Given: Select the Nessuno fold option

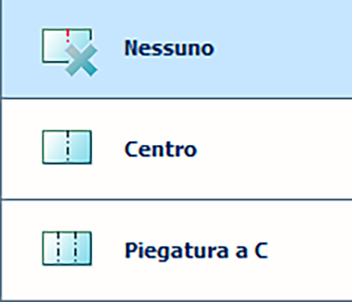Looking at the screenshot, I should coord(177,49).
